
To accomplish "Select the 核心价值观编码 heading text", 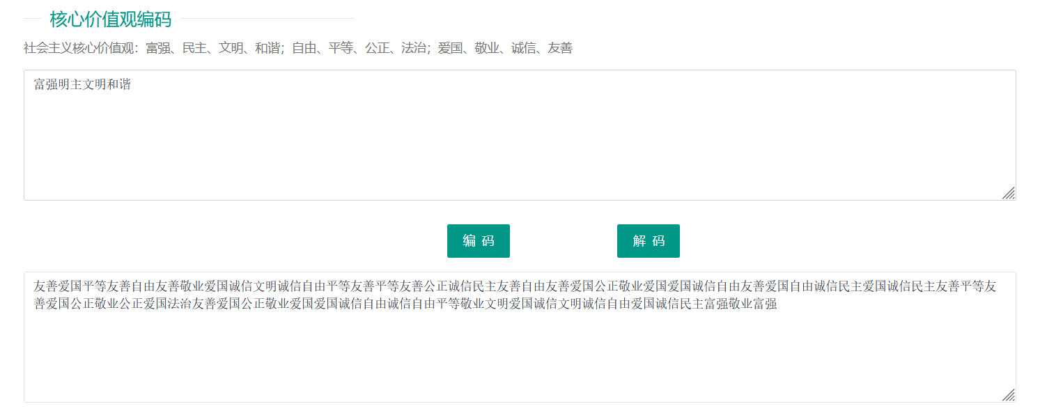I will point(111,20).
